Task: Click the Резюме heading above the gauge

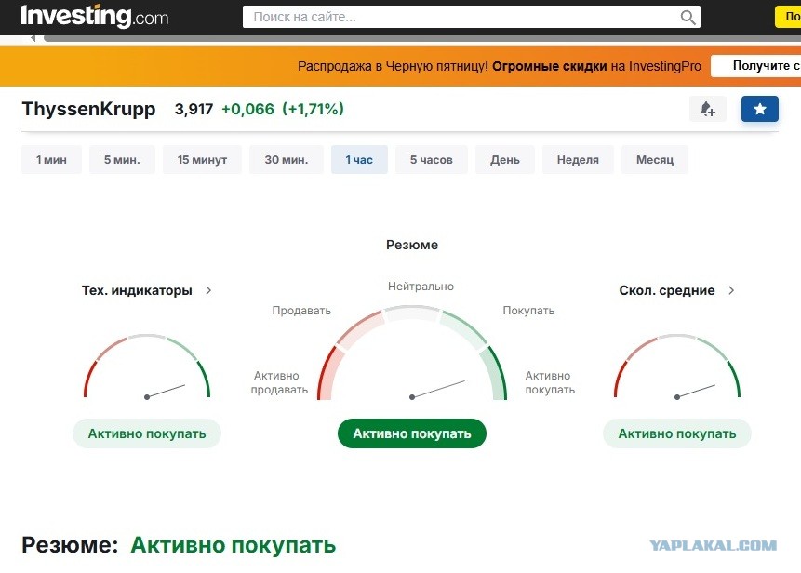Action: [412, 245]
